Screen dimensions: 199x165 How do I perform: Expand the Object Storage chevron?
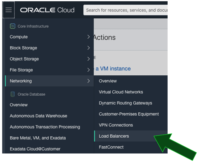click(x=89, y=59)
